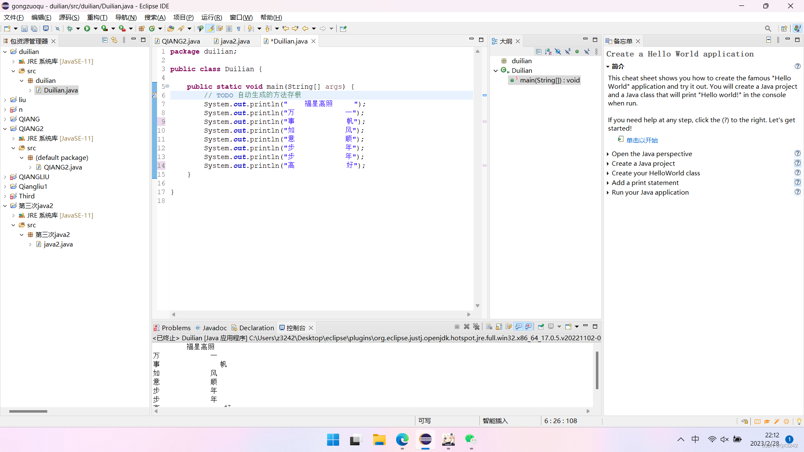Click the '单击以开始' link

[x=642, y=140]
